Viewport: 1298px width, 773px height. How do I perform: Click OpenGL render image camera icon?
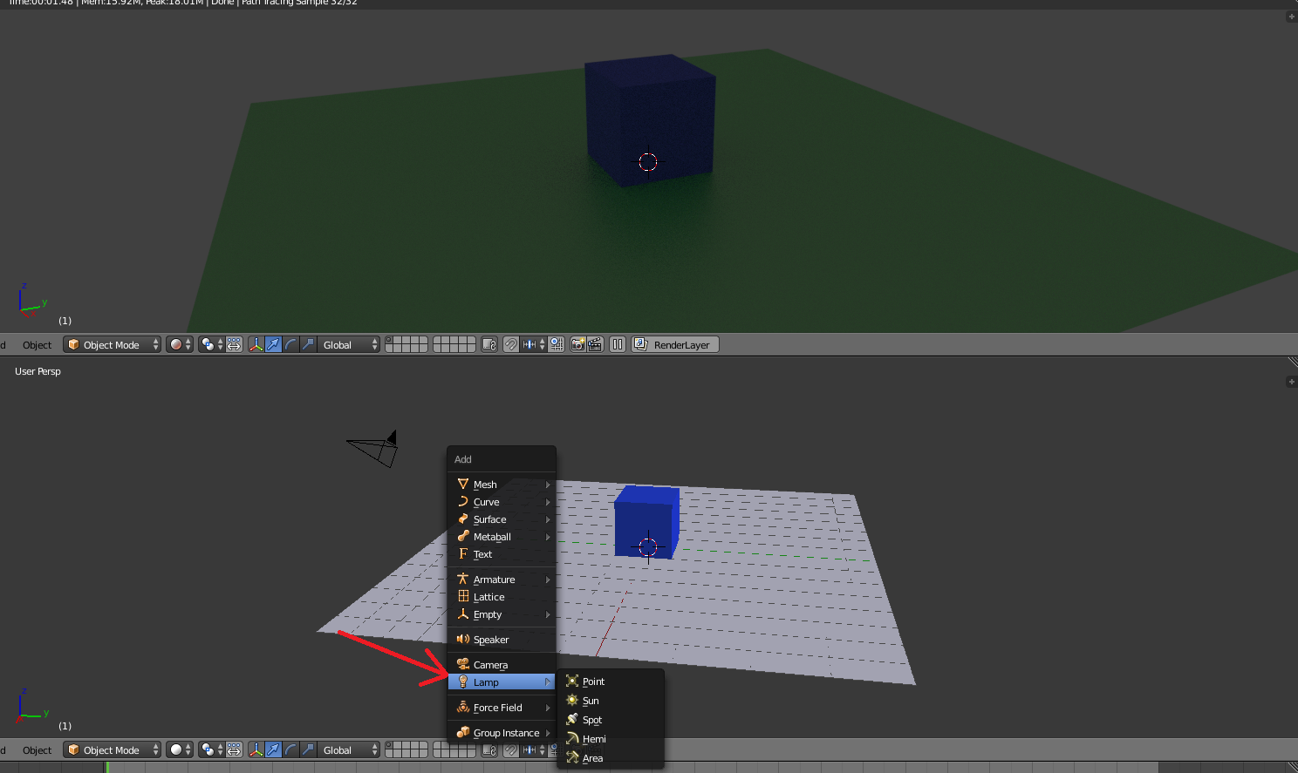577,344
